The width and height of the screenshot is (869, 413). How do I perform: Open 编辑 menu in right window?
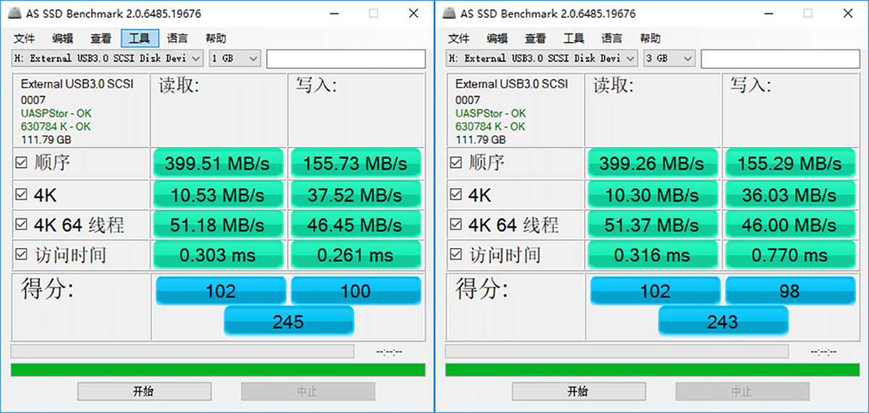(x=497, y=38)
